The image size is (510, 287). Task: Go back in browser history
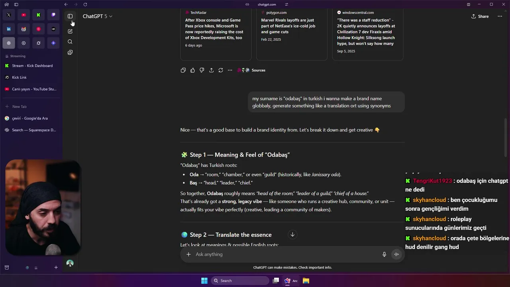click(66, 4)
